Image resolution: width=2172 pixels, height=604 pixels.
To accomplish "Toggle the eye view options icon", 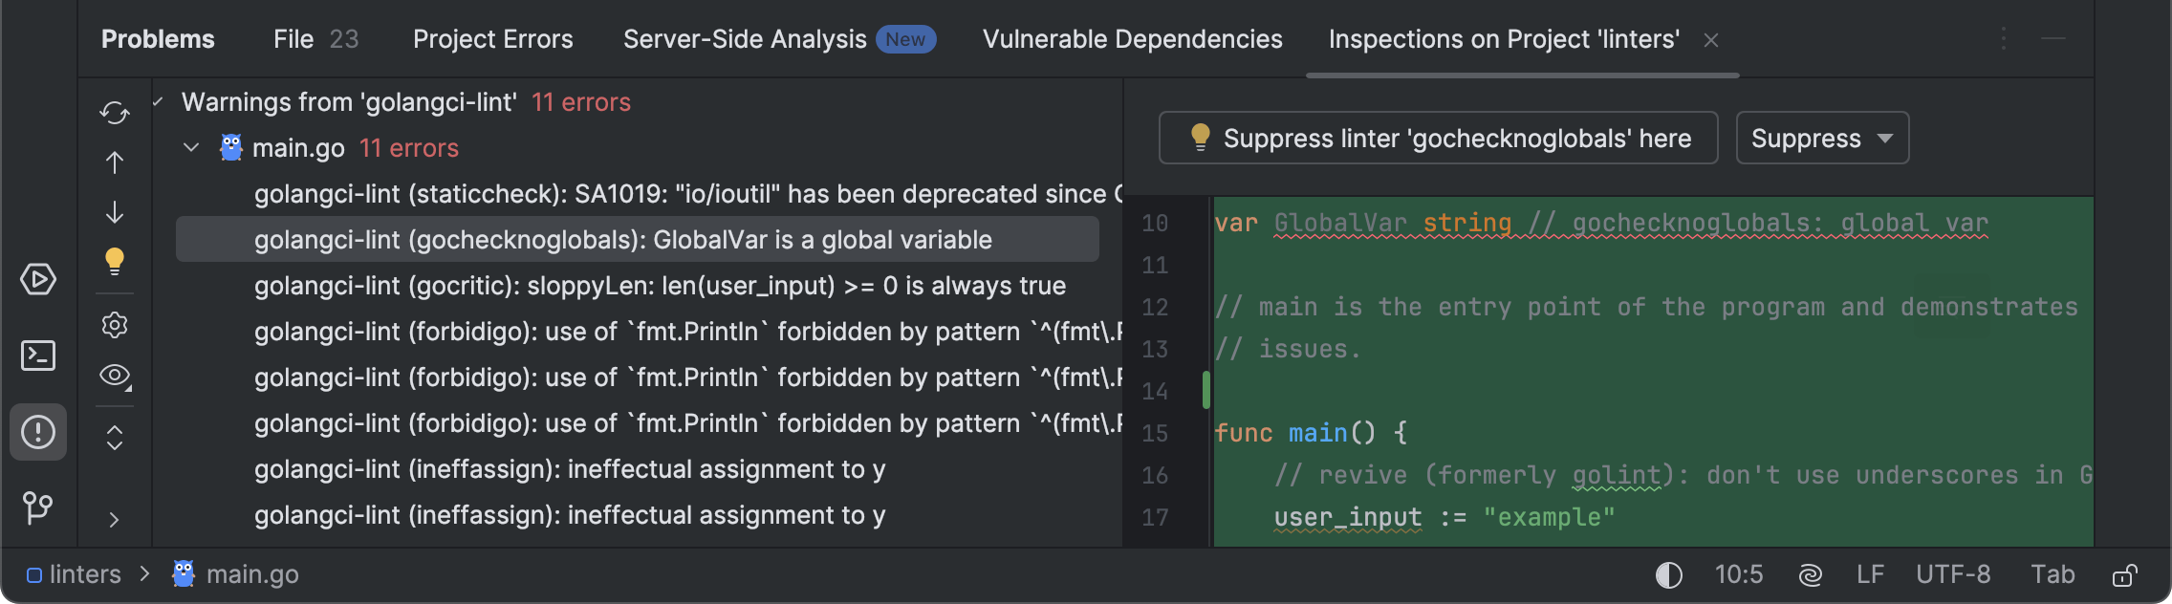I will point(115,376).
